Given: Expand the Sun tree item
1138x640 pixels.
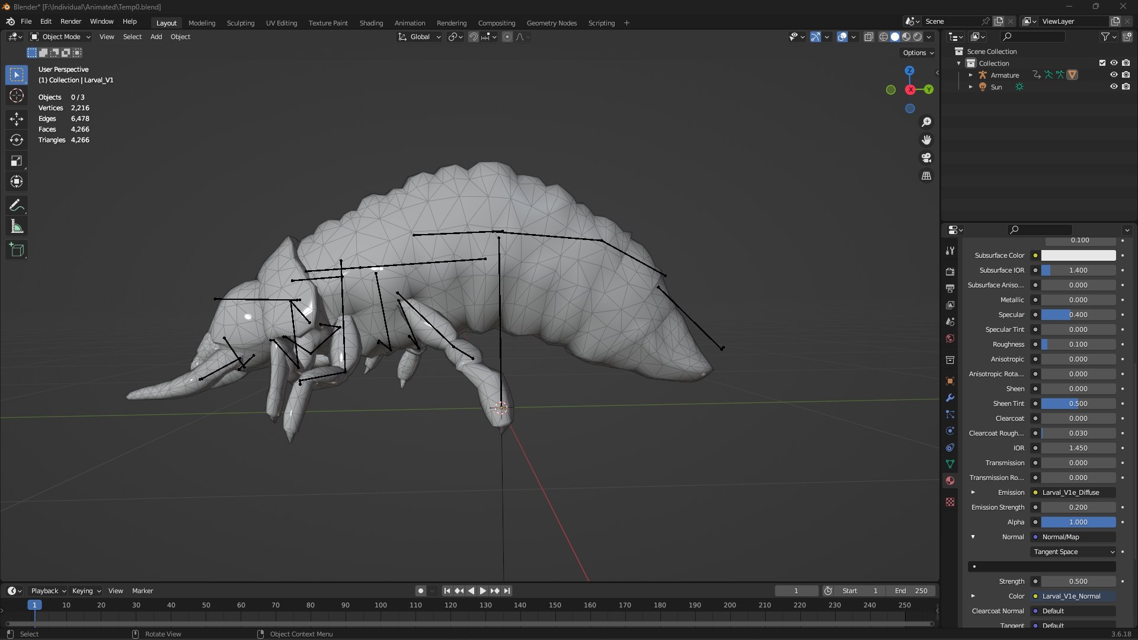Looking at the screenshot, I should point(971,87).
